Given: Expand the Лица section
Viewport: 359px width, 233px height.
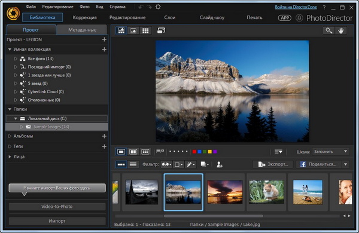Looking at the screenshot, I should click(x=10, y=157).
